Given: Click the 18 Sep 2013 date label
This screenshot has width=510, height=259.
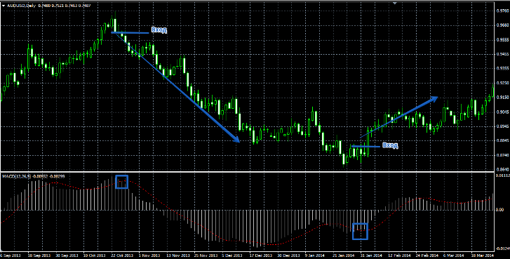Looking at the screenshot, I should point(39,256).
